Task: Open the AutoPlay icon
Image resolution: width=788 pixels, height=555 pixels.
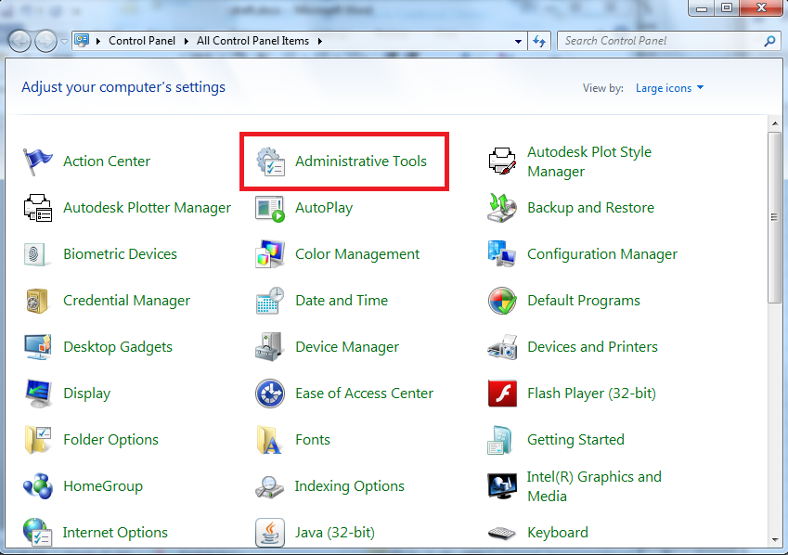Action: pos(270,208)
